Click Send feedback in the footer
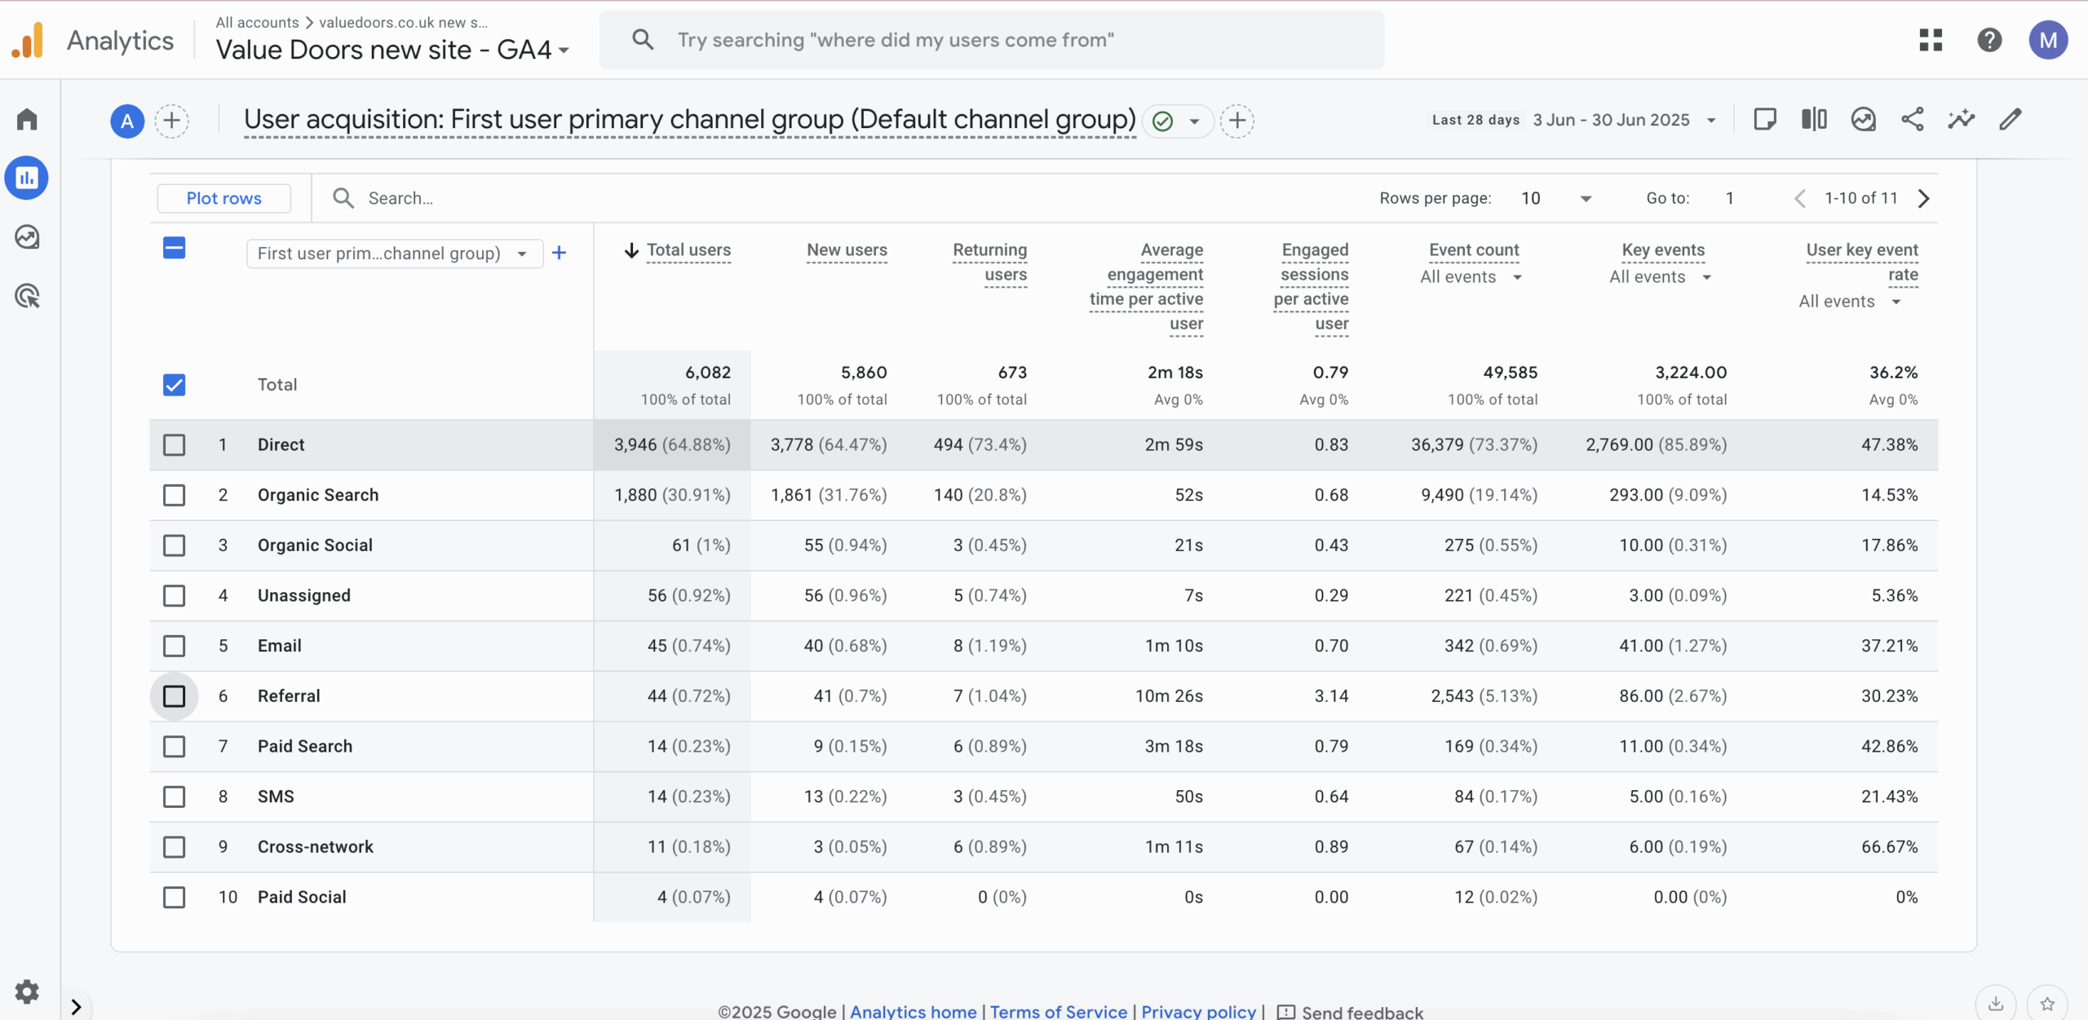The height and width of the screenshot is (1020, 2088). click(1350, 1012)
